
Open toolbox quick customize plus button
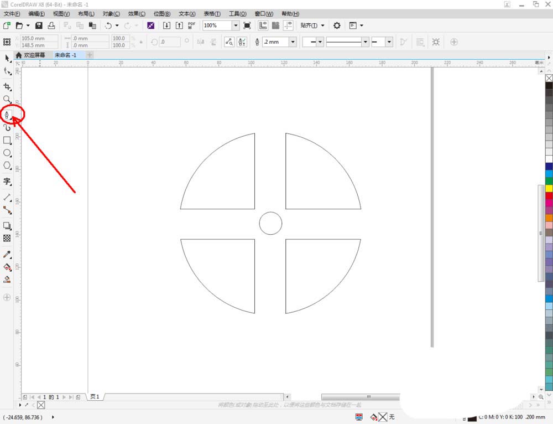[x=7, y=297]
